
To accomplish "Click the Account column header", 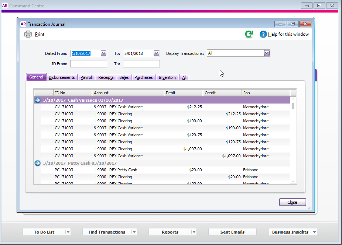I will tap(128, 93).
